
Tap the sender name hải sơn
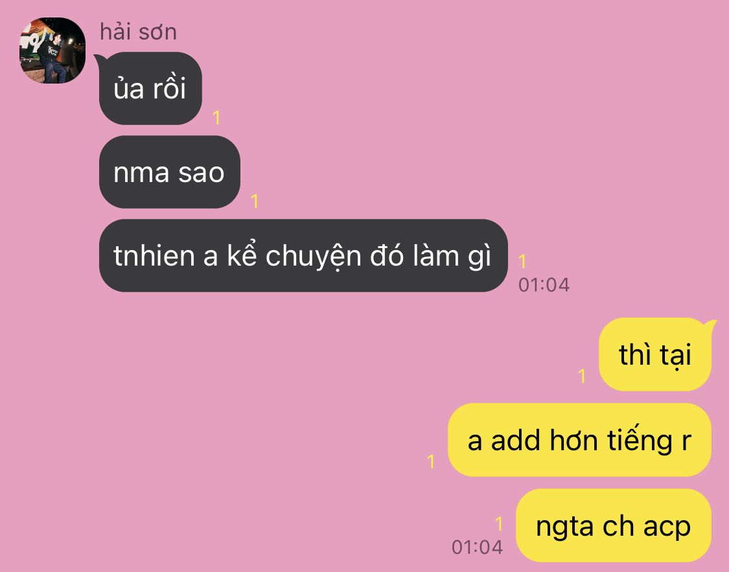tap(138, 32)
